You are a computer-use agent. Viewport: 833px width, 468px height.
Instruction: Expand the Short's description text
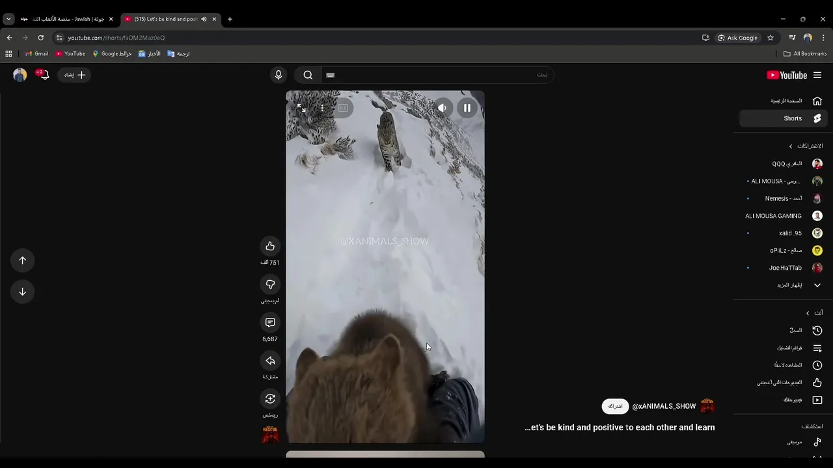tap(620, 428)
